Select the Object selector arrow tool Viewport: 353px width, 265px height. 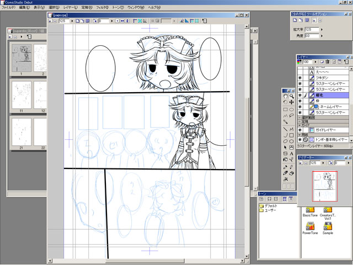coord(285,147)
